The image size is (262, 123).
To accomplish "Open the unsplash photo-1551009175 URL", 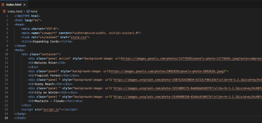I will [x=187, y=88].
